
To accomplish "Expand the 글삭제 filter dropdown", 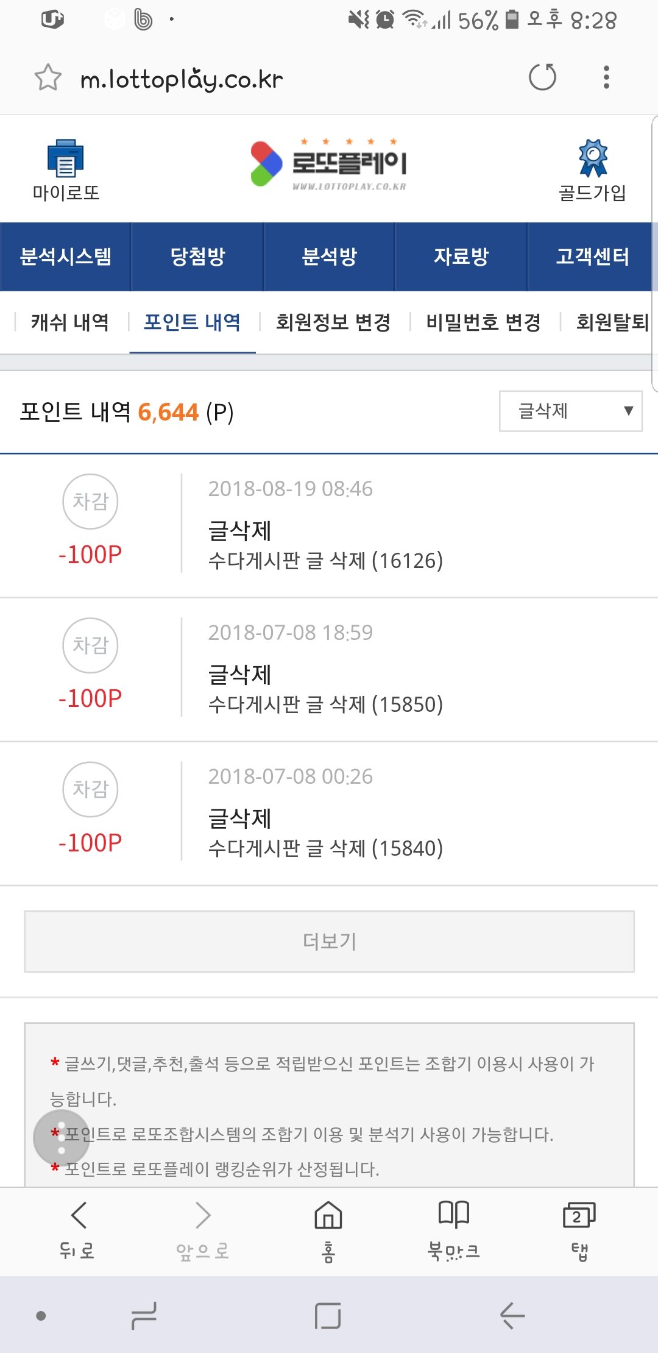I will 570,411.
